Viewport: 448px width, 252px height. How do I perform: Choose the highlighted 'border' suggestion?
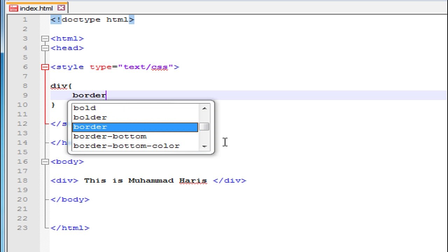(135, 127)
